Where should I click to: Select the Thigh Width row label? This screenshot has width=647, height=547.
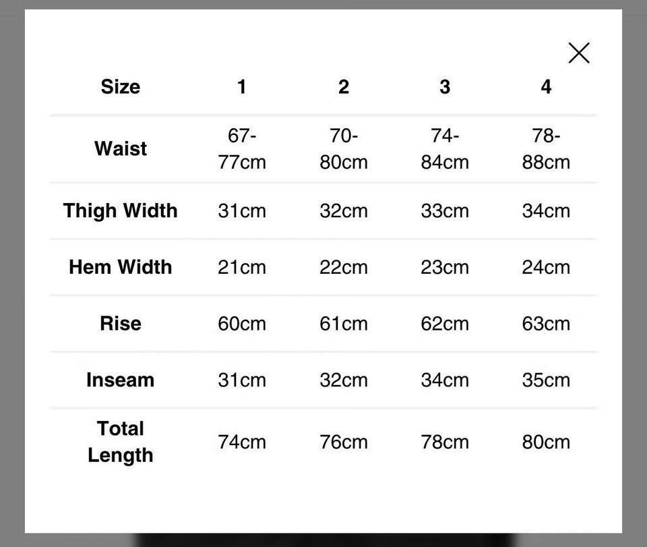121,210
